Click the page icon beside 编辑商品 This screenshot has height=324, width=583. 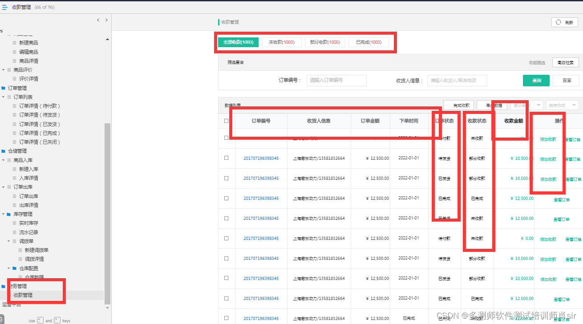14,52
